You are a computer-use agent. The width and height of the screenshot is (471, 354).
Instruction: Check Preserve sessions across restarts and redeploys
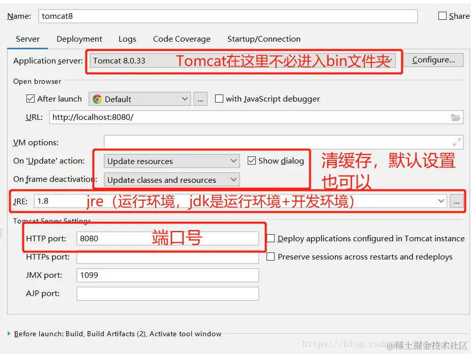click(271, 257)
